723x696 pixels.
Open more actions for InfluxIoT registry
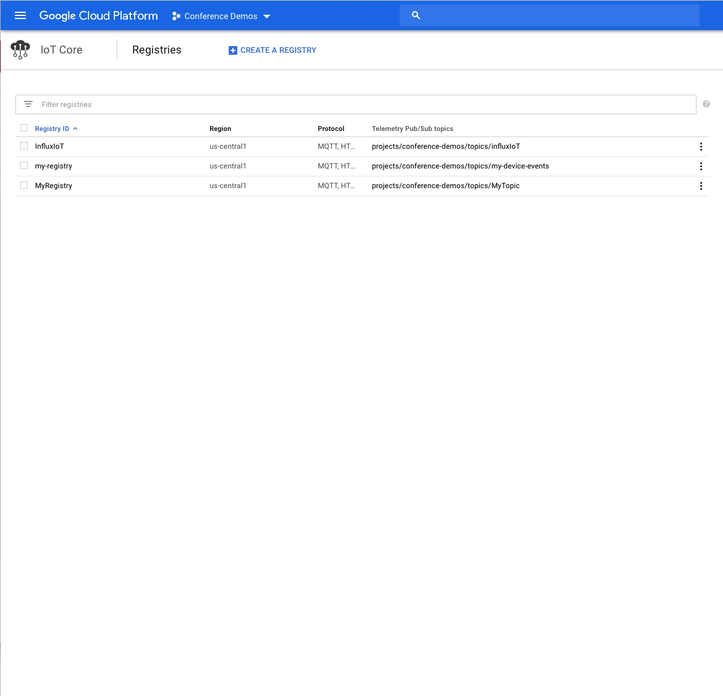(701, 146)
